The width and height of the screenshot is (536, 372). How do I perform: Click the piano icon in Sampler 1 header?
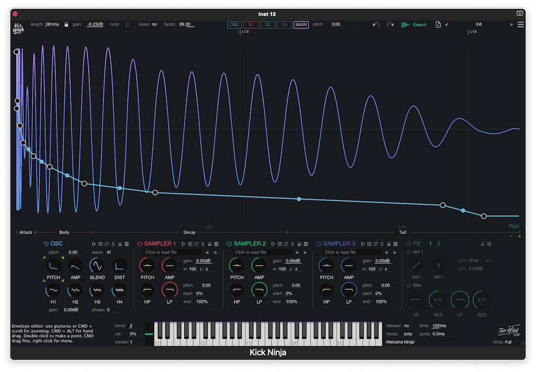(x=190, y=244)
